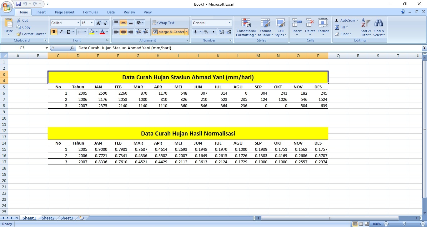The height and width of the screenshot is (227, 427).
Task: Click the Find & Select binoculars icon
Action: 379,23
